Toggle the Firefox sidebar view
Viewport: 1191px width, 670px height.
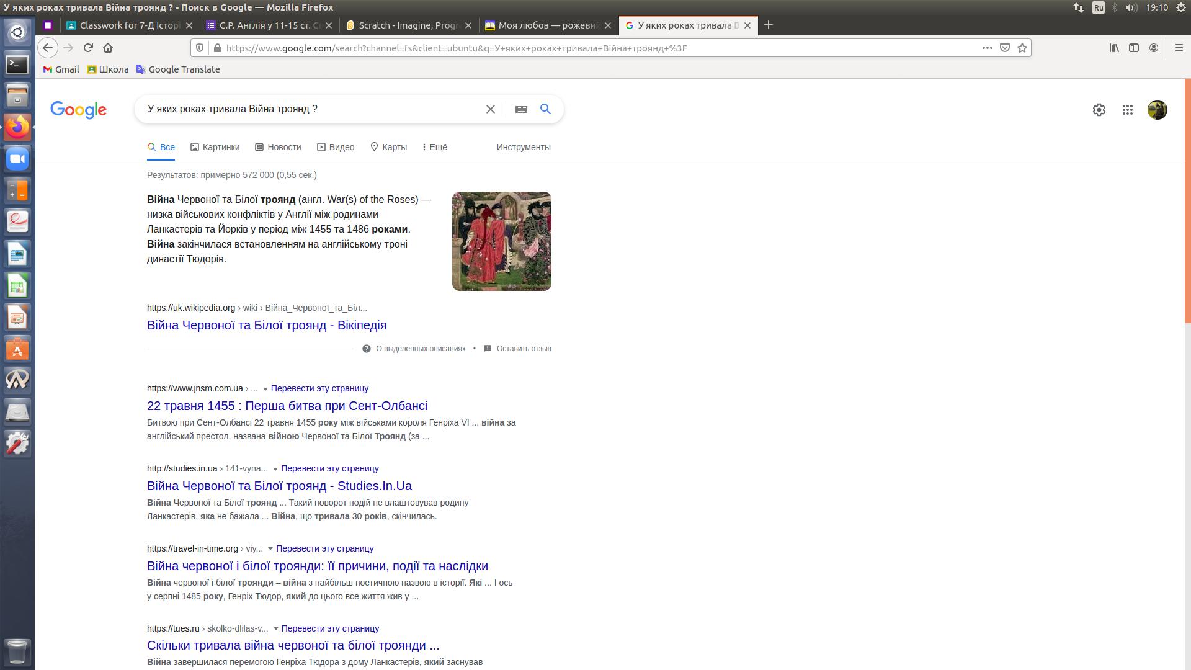[x=1133, y=48]
